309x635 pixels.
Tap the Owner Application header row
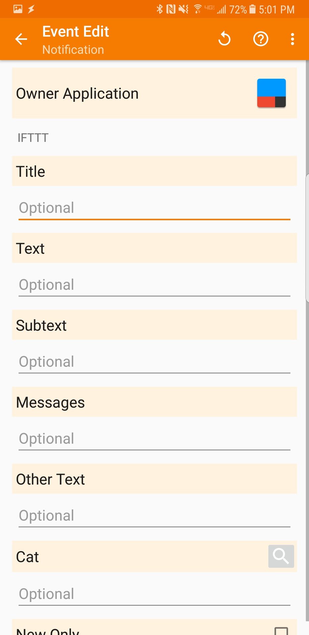(132, 93)
